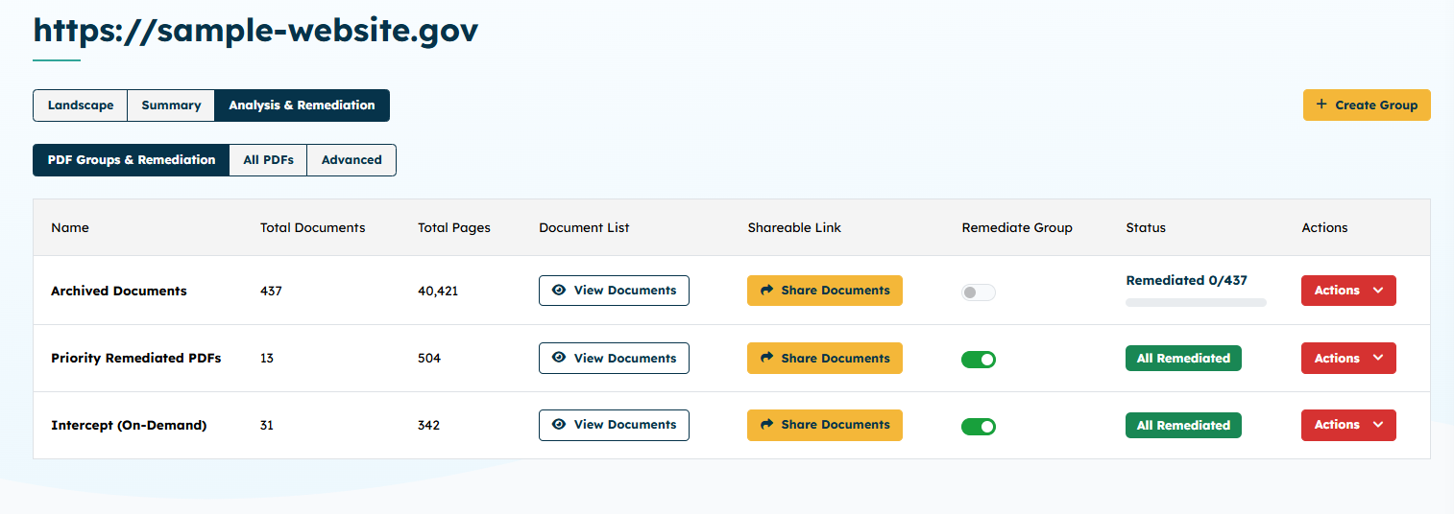Click All Remediated badge for Priority Remediated PDFs
The height and width of the screenshot is (514, 1454).
tap(1183, 358)
